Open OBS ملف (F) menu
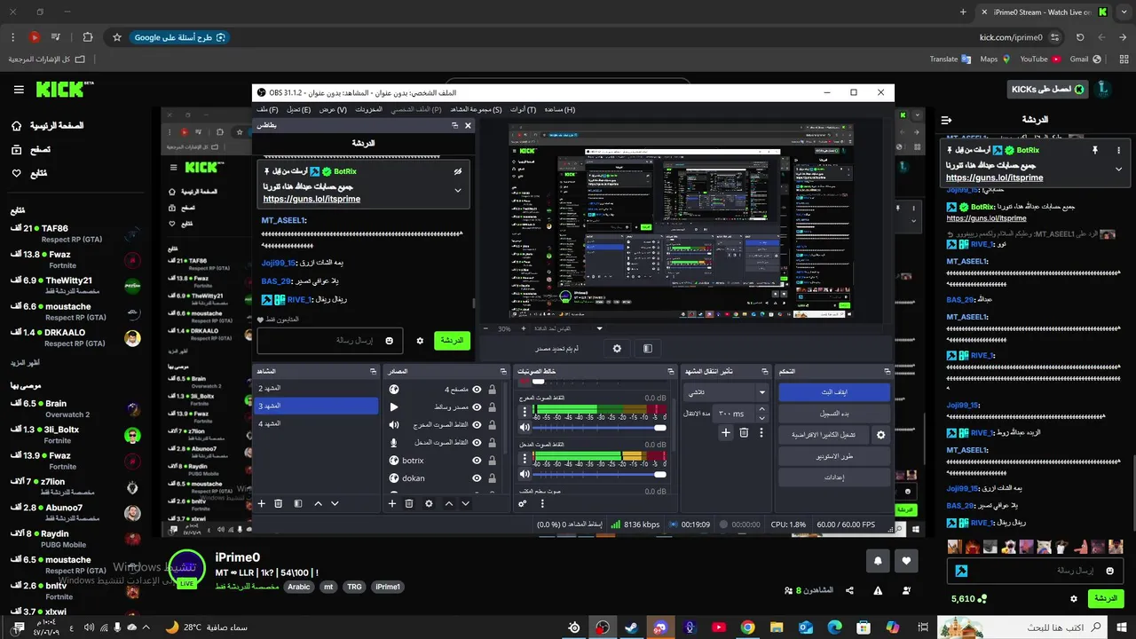 click(266, 109)
